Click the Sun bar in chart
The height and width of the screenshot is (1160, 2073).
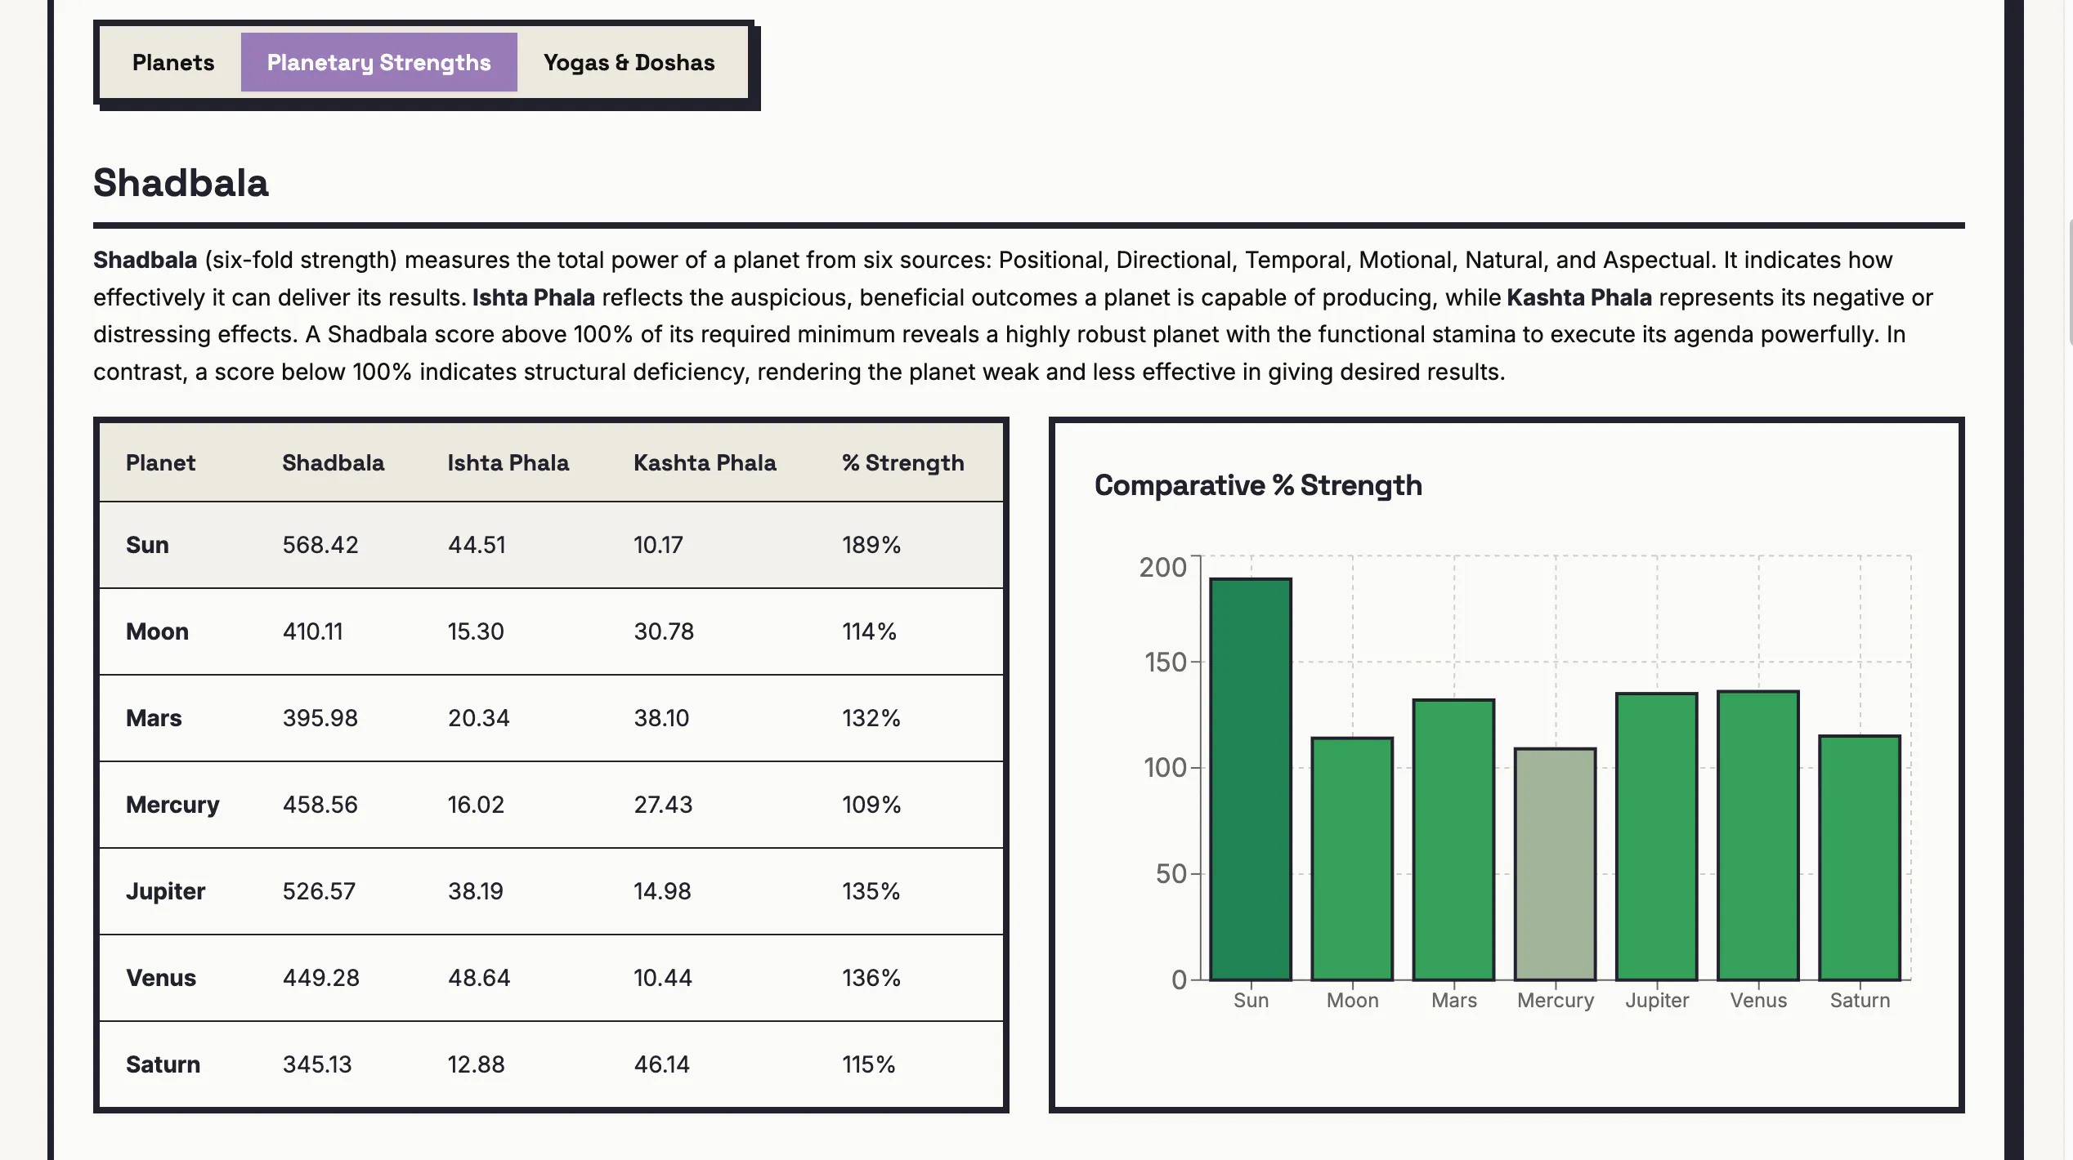(x=1251, y=779)
